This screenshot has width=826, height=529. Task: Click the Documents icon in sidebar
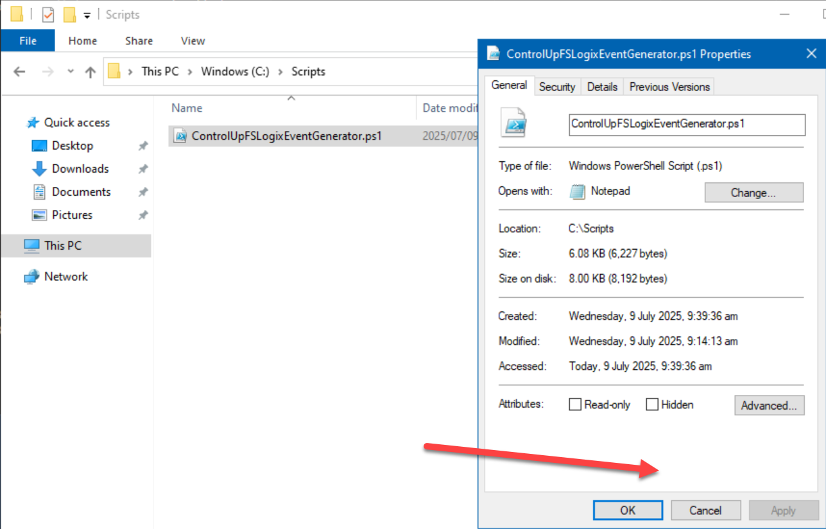(x=40, y=192)
